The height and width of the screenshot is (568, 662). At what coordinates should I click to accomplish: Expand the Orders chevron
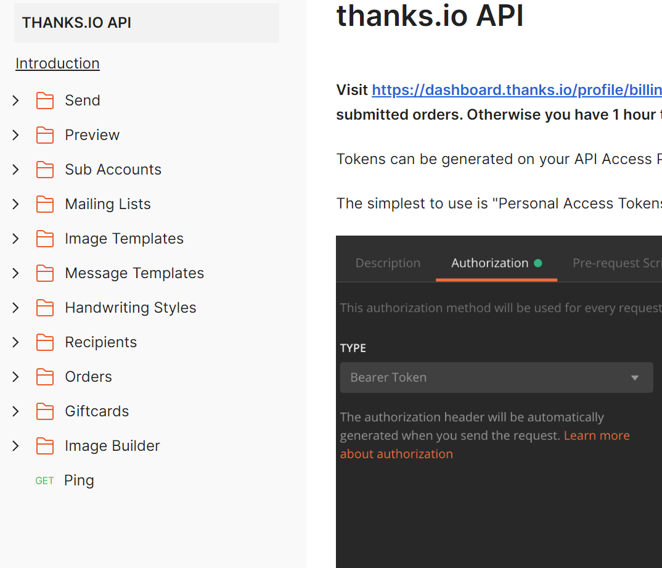pos(15,377)
